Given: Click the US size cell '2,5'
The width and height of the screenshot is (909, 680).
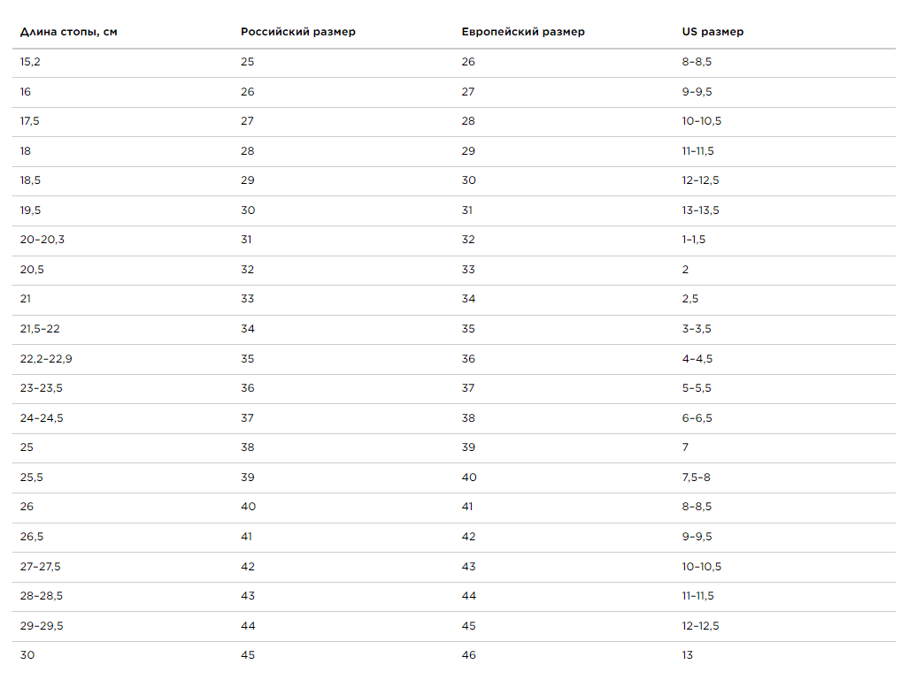Looking at the screenshot, I should tap(690, 299).
